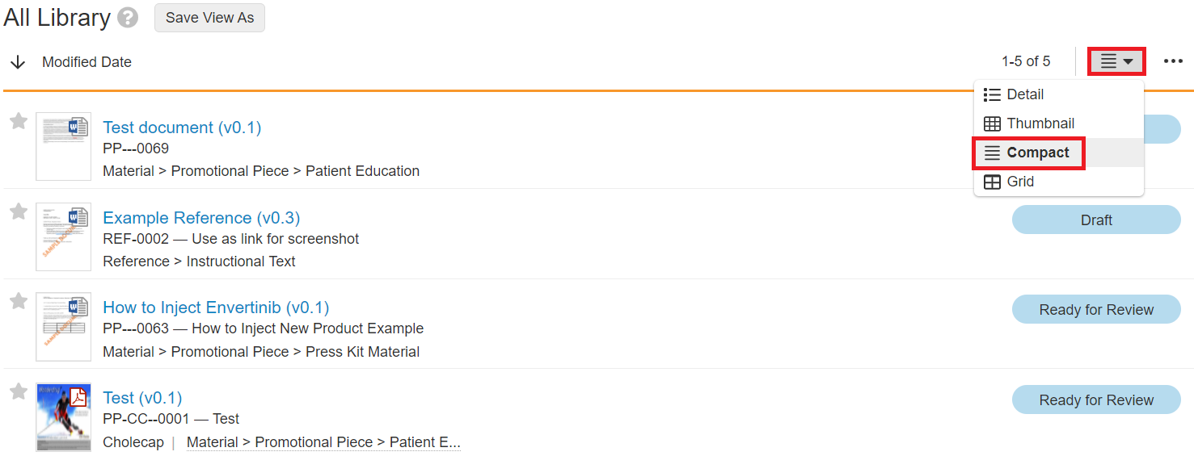Open the Test document (v0.1) link
Viewport: 1194px width, 456px height.
(182, 128)
